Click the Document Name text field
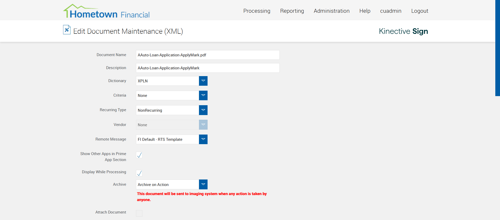This screenshot has height=220, width=500. point(208,55)
